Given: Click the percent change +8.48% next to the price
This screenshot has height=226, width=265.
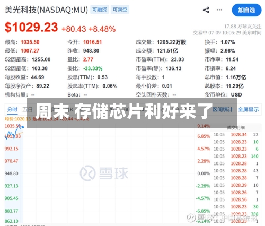Looking at the screenshot, I should (102, 29).
